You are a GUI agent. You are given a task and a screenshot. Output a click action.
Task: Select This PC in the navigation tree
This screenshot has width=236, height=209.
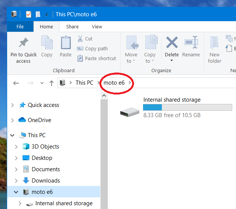pos(37,135)
